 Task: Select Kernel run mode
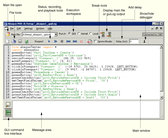point(79,34)
